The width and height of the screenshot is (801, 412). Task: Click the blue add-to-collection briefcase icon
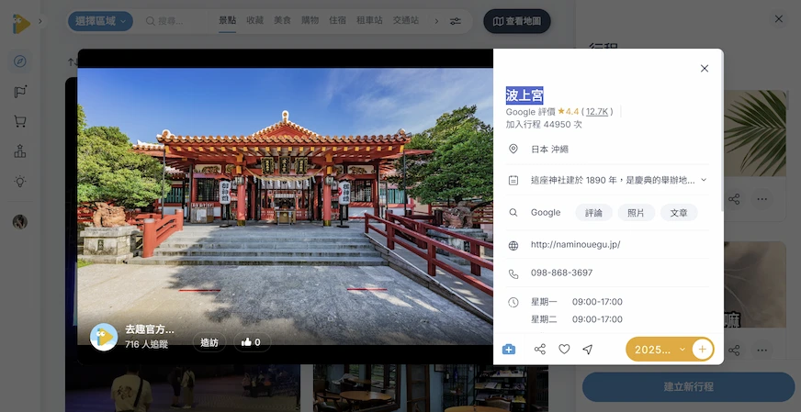point(509,350)
